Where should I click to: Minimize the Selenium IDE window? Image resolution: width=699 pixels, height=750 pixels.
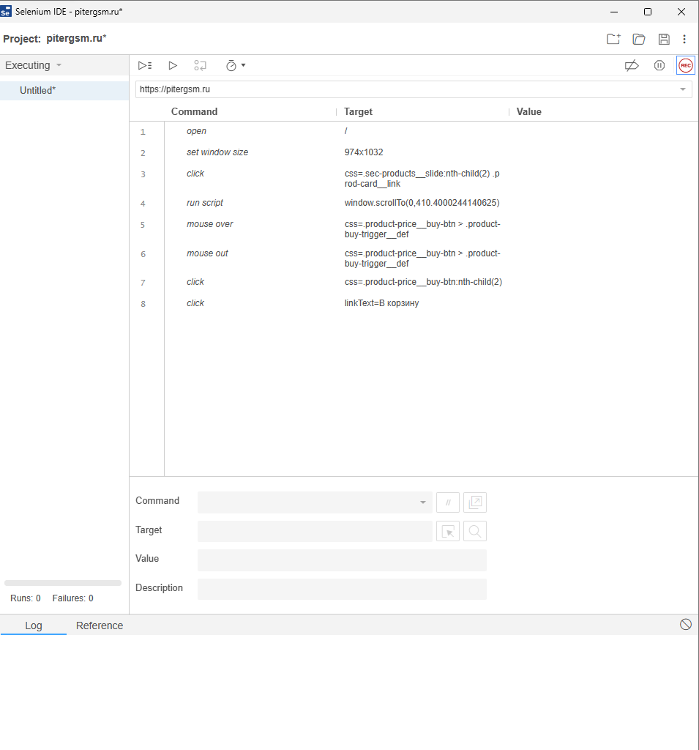(614, 12)
